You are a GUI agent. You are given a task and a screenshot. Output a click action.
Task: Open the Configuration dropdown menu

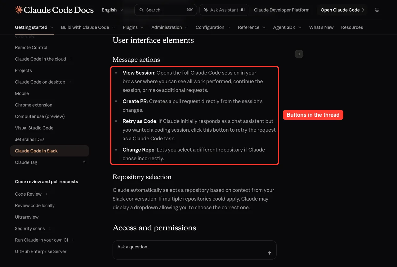pos(213,27)
